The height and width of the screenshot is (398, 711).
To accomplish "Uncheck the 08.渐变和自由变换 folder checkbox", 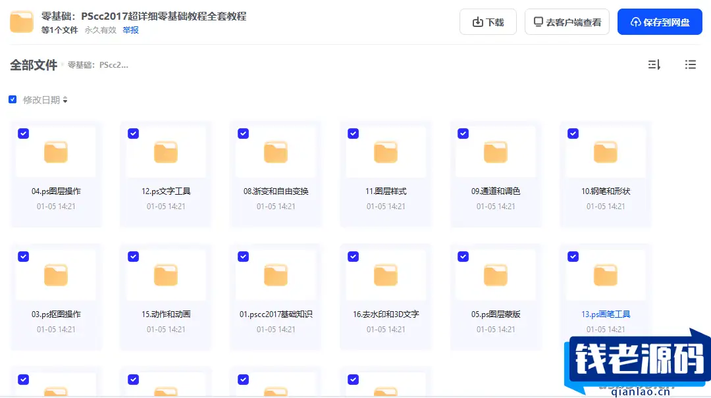I will pos(243,134).
